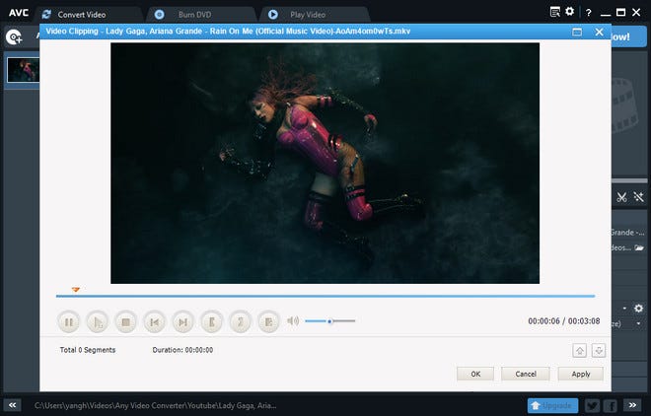The image size is (651, 416).
Task: Open the dropdown arrow beside the panel gear
Action: [624, 309]
